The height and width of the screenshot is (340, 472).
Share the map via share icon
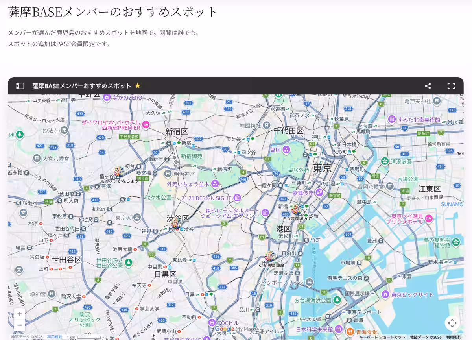428,86
